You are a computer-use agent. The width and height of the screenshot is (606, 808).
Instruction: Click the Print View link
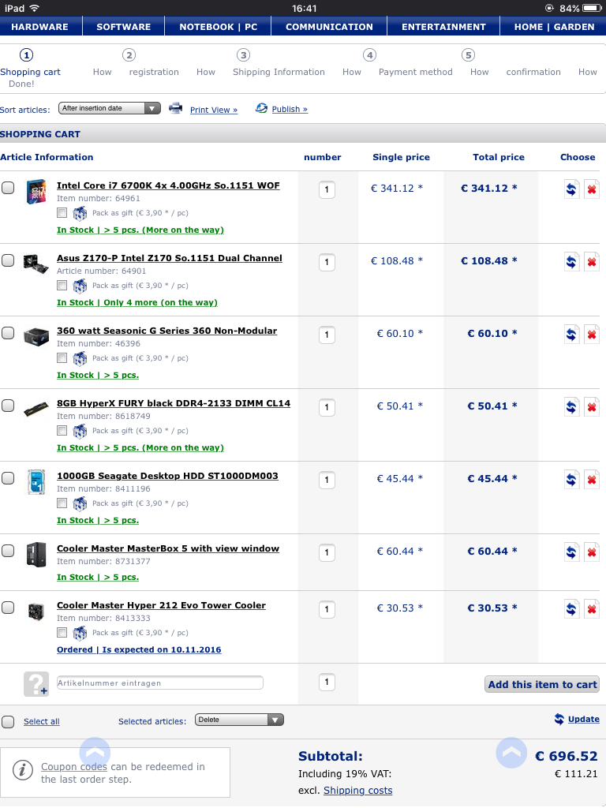[x=214, y=110]
